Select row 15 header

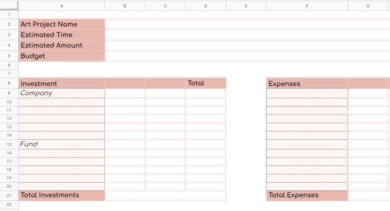9,144
